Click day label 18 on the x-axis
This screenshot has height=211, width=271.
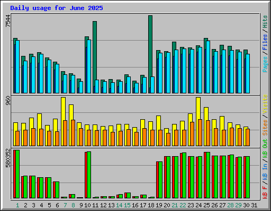151,205
